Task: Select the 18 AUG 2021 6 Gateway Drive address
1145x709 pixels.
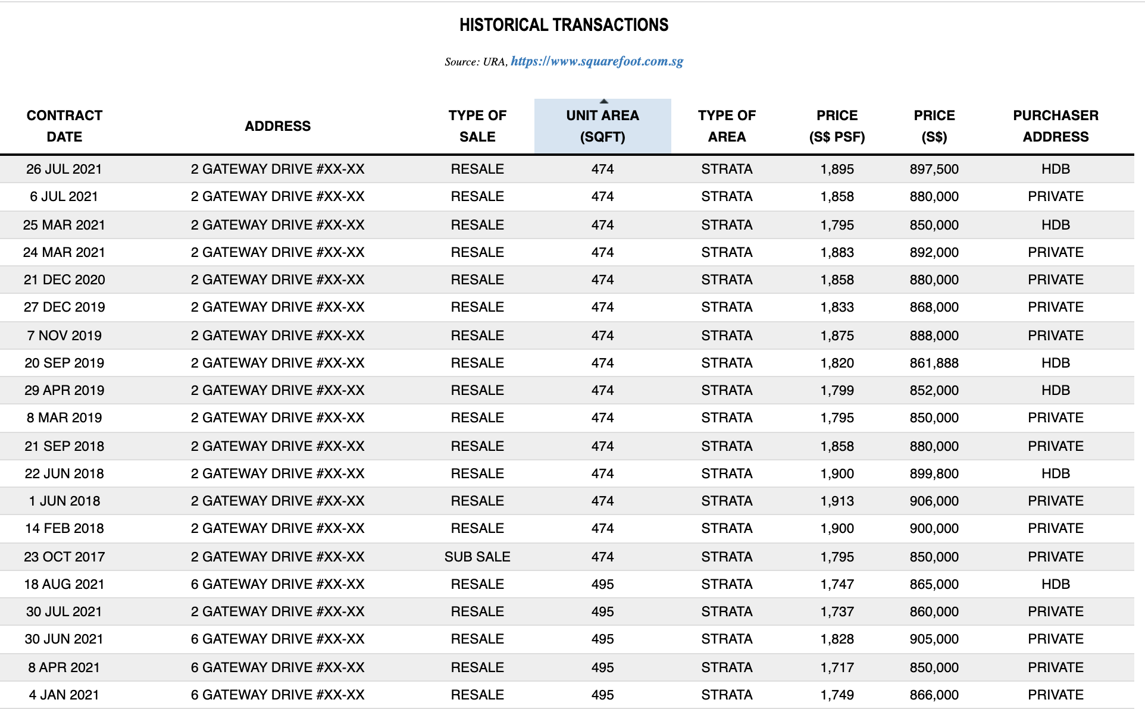Action: coord(278,584)
